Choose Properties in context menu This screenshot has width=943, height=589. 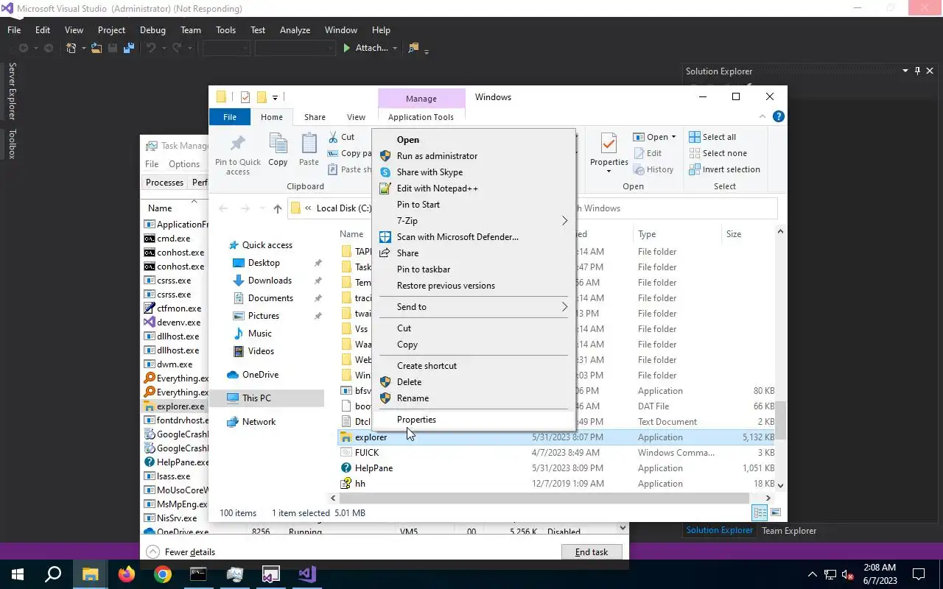tap(473, 420)
